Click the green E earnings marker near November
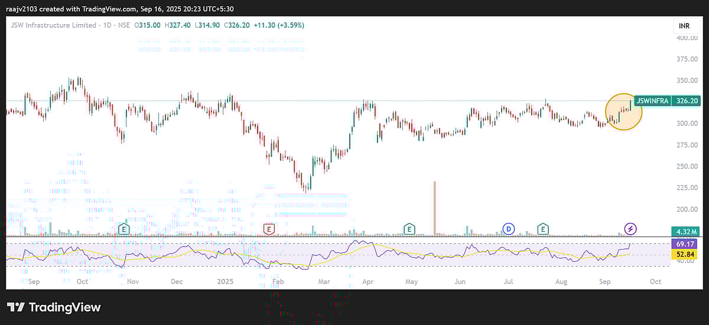 (x=123, y=229)
